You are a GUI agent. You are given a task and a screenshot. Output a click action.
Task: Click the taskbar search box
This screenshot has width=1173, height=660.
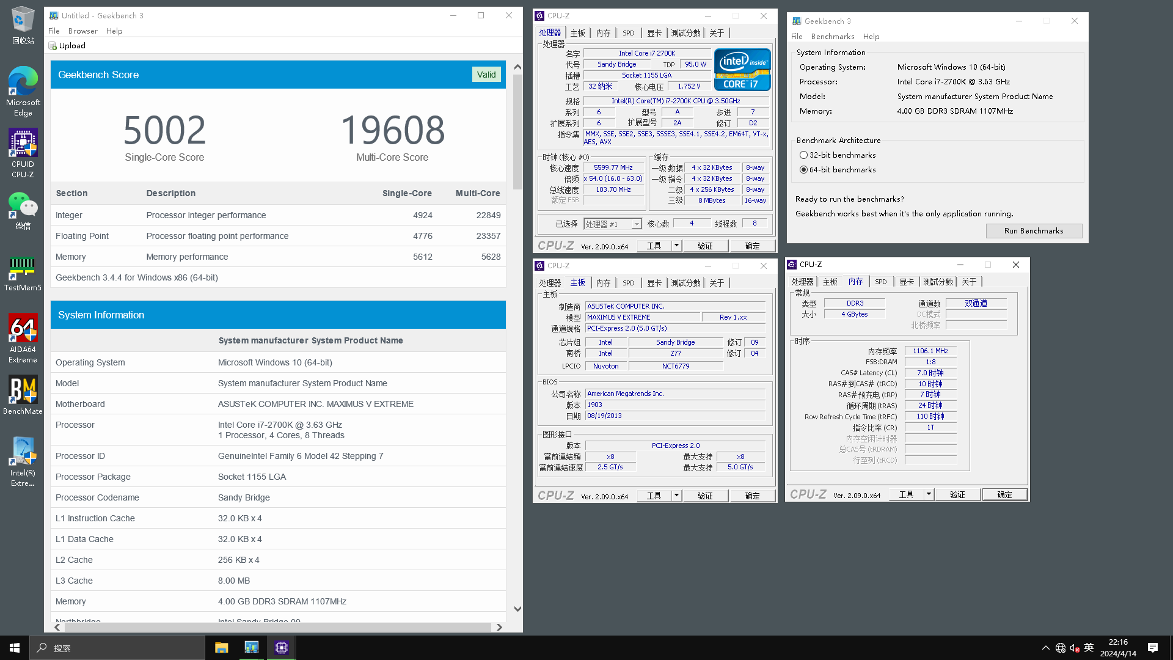point(117,648)
